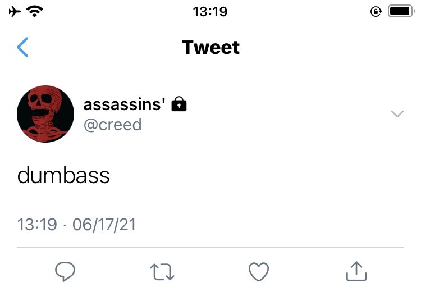Tap the Tweet header title
This screenshot has height=296, width=421.
coord(210,47)
